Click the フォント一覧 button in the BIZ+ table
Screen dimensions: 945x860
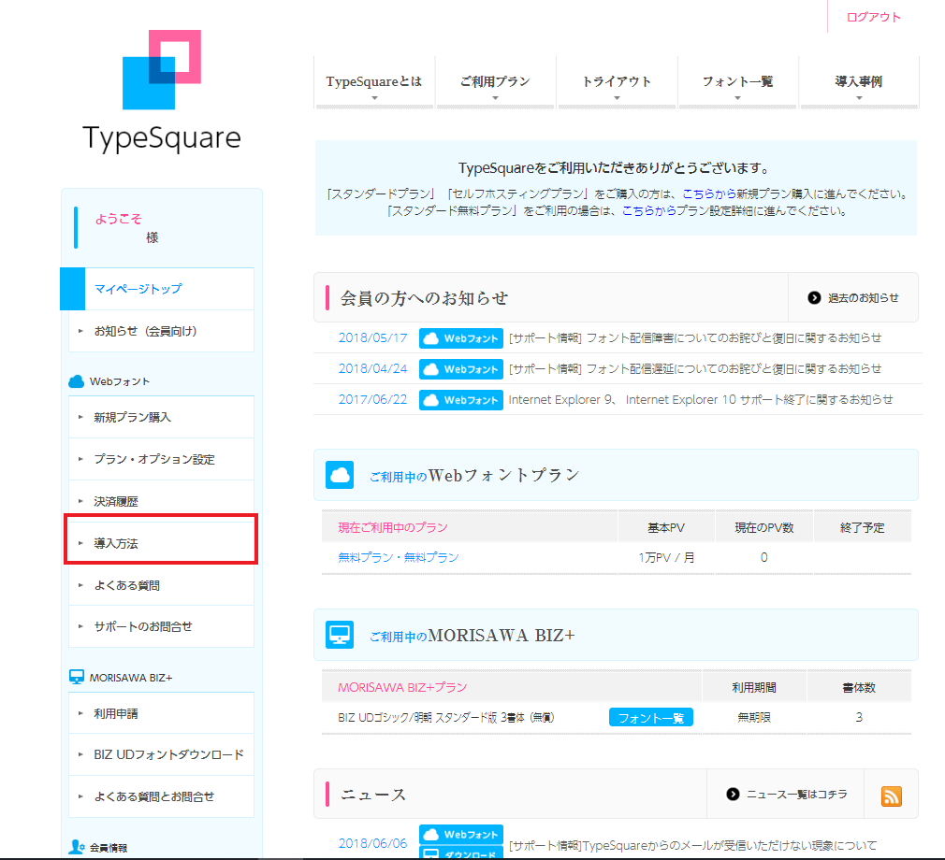(651, 718)
